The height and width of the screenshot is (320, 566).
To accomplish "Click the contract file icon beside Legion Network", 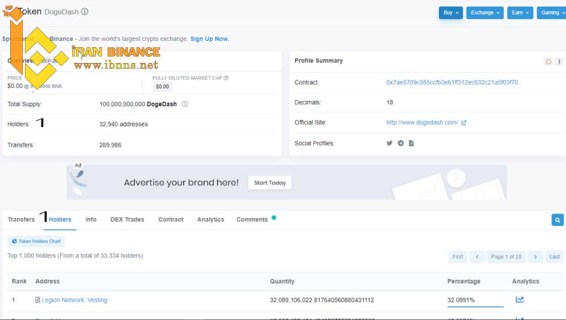I will [37, 300].
